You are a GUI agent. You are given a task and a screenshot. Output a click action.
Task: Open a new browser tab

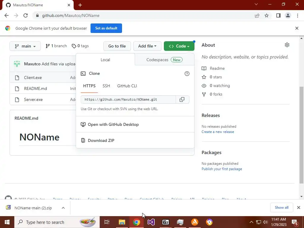tap(80, 5)
